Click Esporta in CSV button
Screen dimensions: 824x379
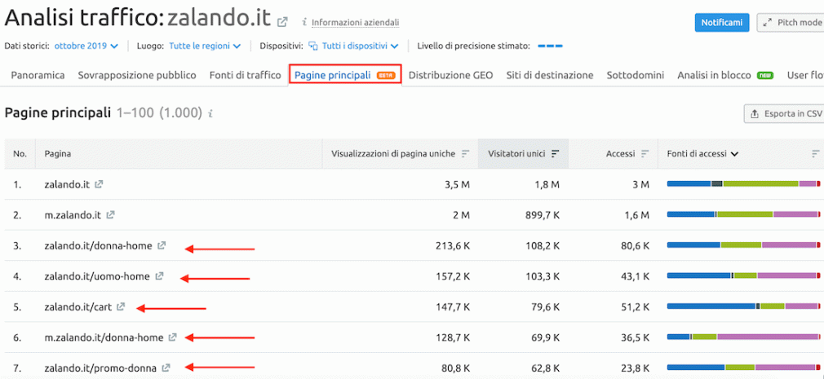click(784, 113)
